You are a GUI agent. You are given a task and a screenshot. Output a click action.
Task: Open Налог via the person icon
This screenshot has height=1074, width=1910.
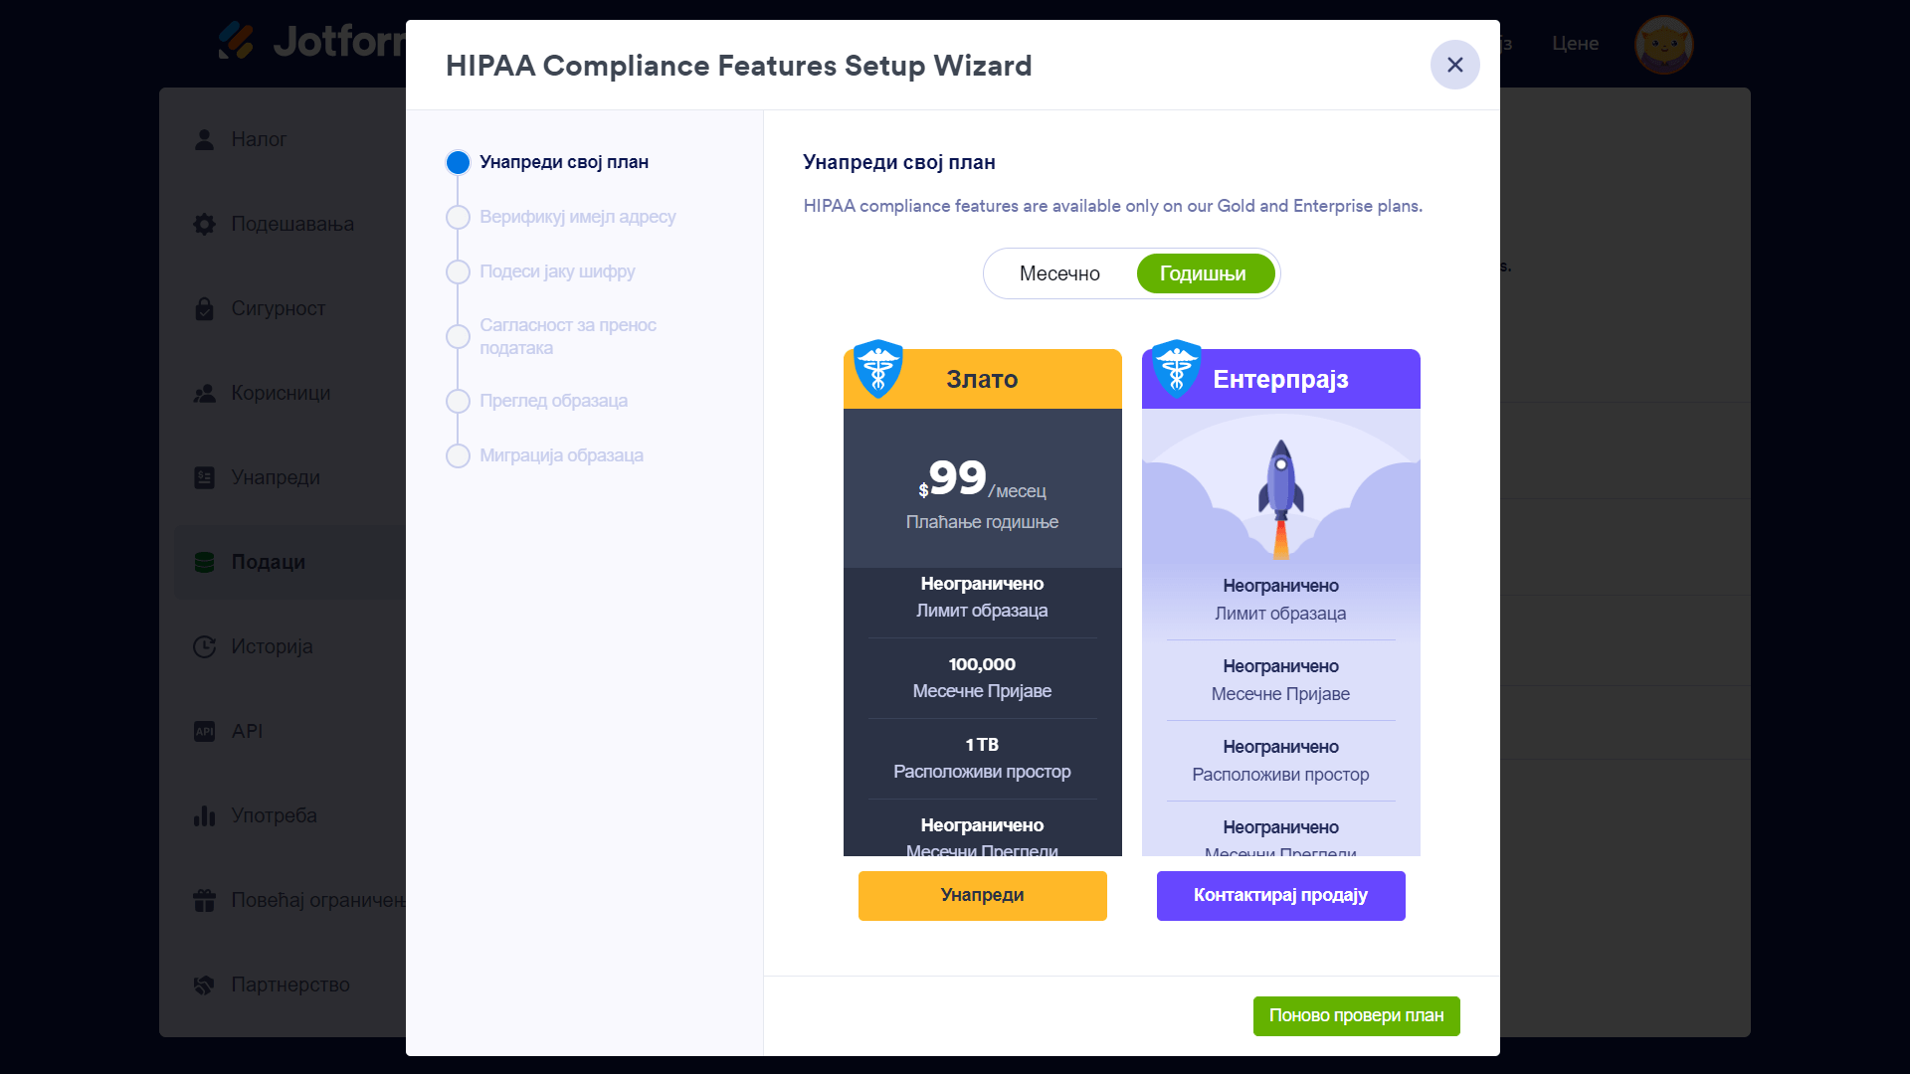click(204, 139)
